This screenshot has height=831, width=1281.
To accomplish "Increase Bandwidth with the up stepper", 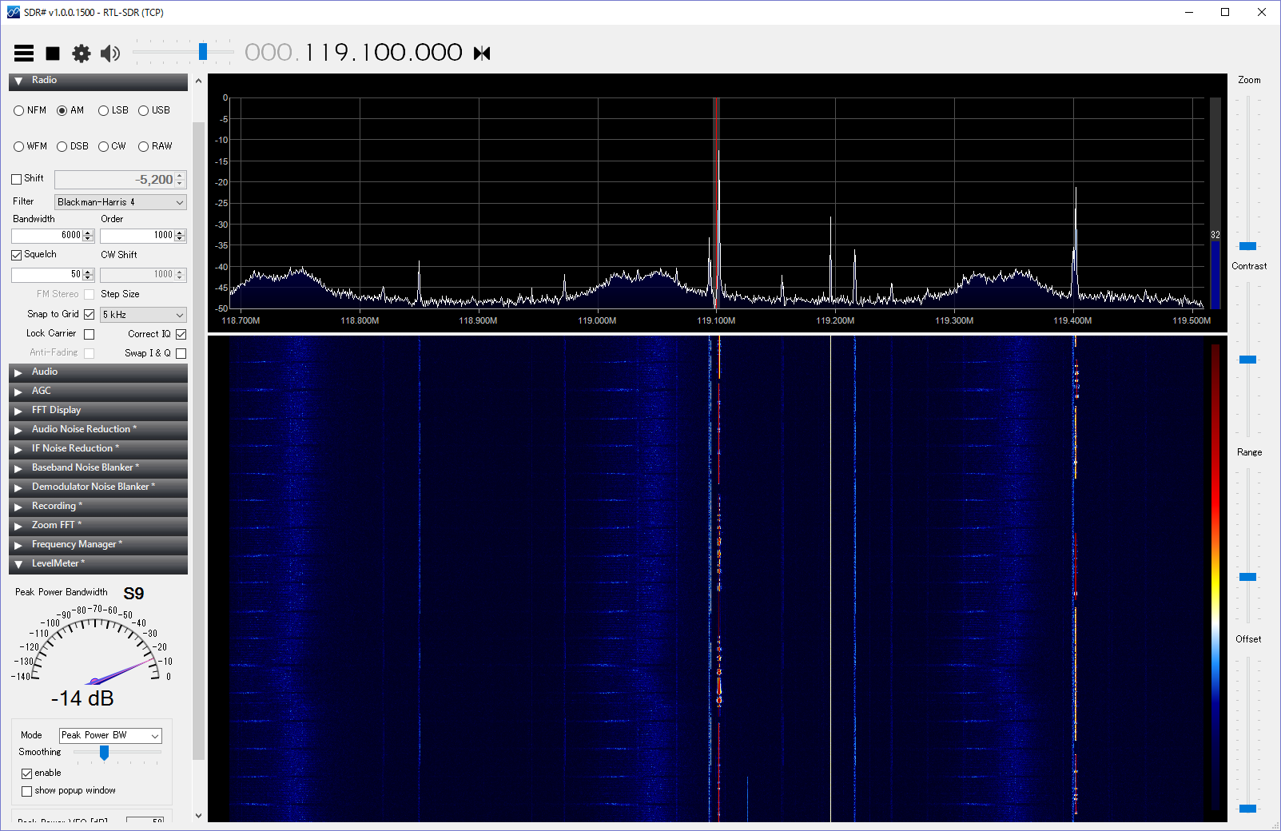I will pyautogui.click(x=86, y=232).
